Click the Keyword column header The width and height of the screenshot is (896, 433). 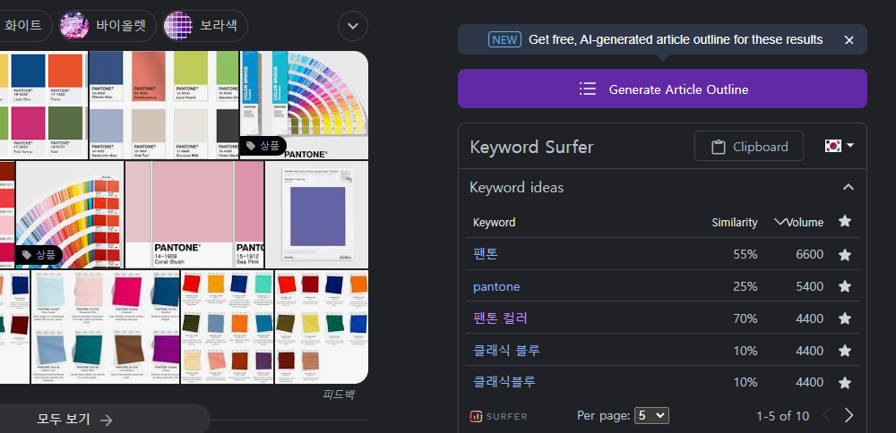(495, 223)
